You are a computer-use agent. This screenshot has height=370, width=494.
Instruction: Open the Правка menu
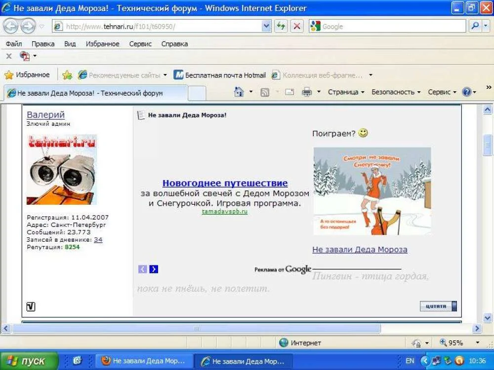tap(43, 44)
